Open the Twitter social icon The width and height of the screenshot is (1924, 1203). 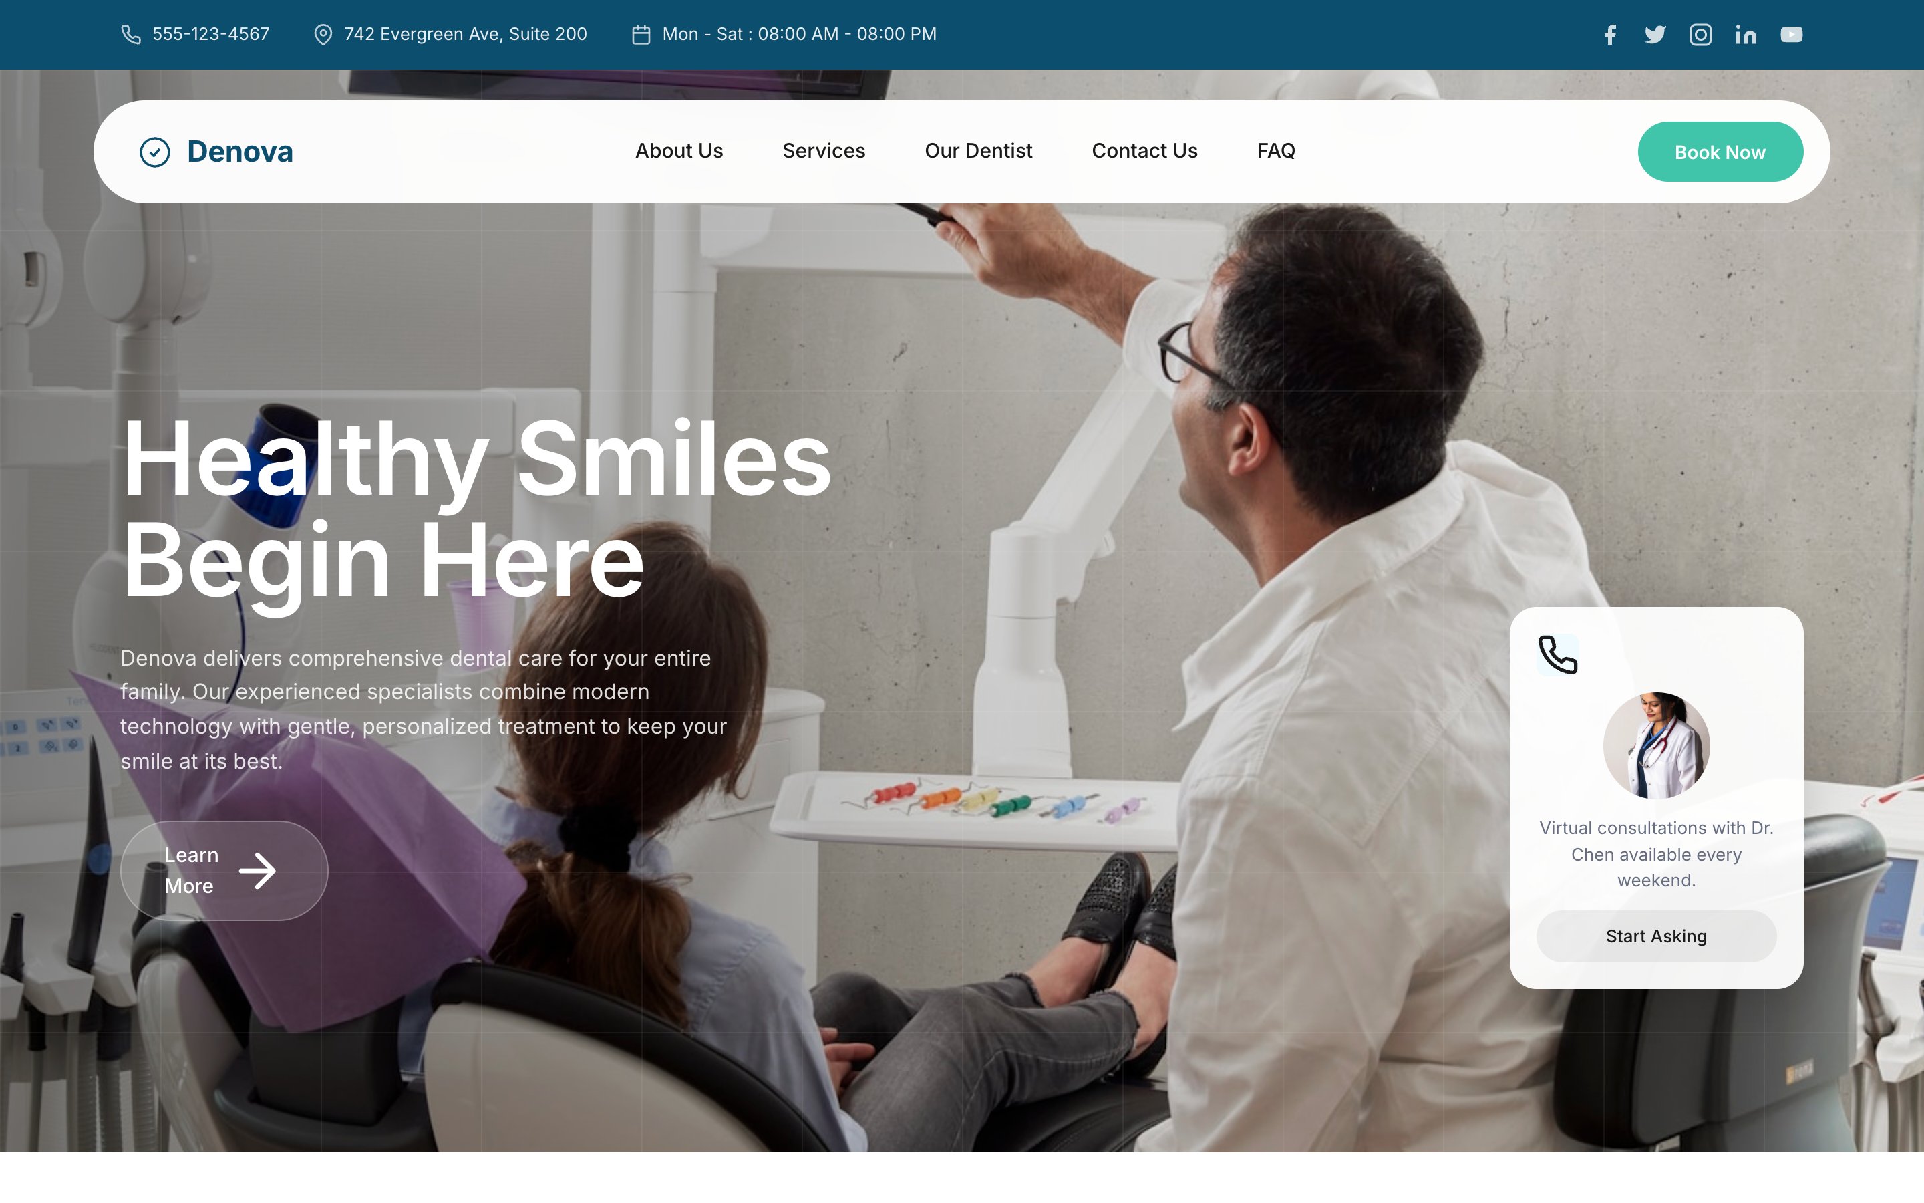pos(1655,34)
